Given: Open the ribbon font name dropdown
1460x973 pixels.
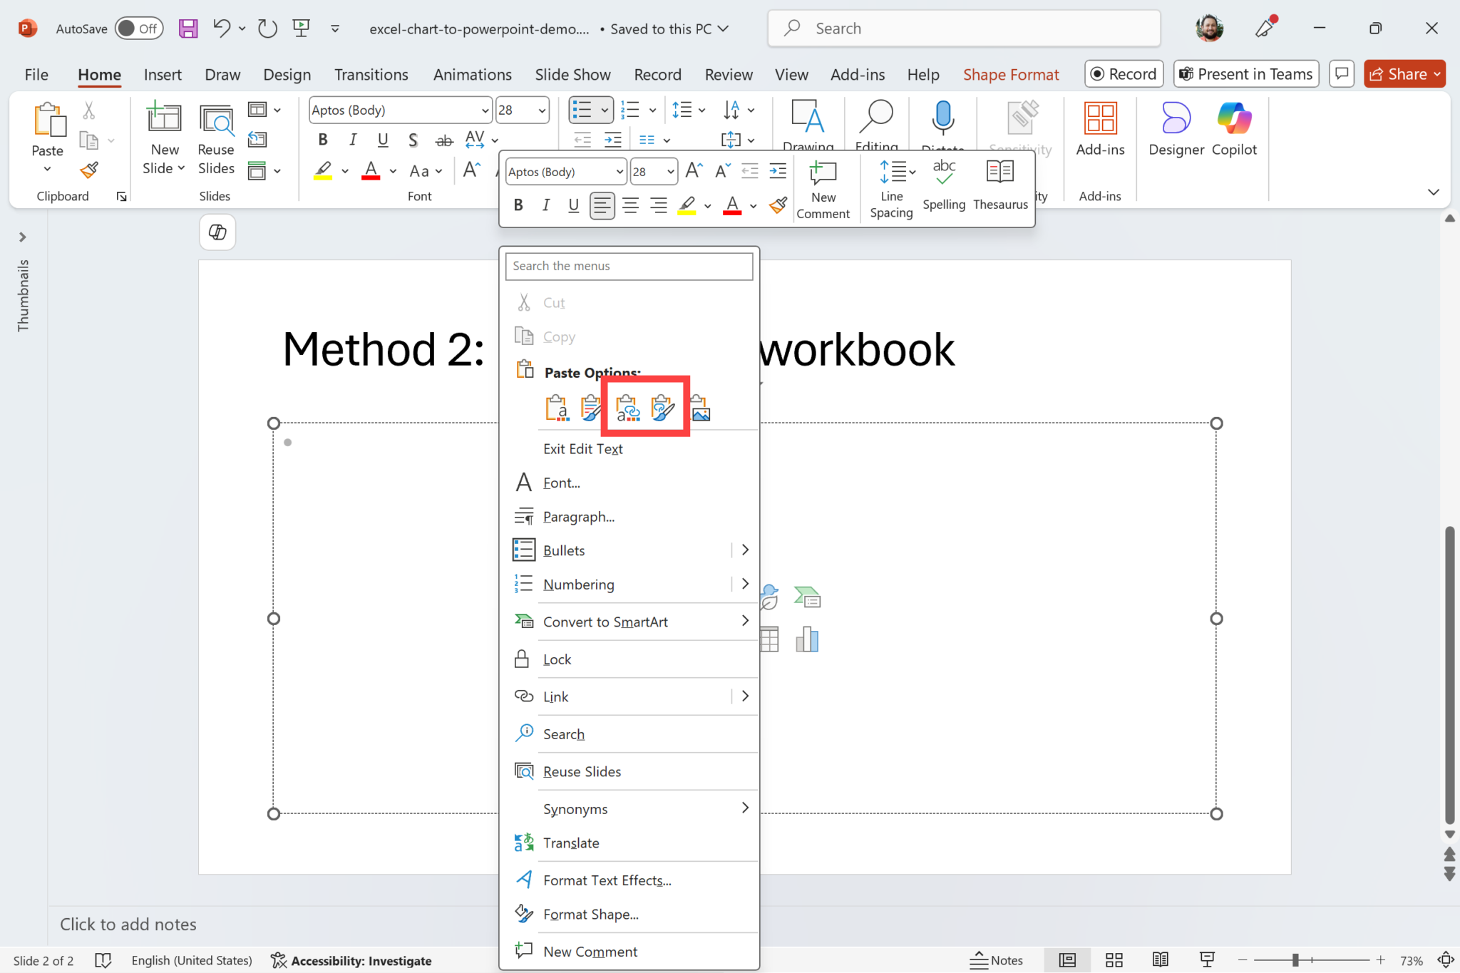Looking at the screenshot, I should 485,110.
